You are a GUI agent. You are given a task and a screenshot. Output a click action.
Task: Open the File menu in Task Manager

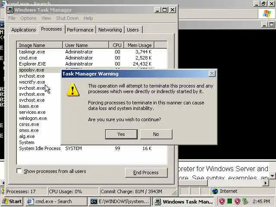12,18
